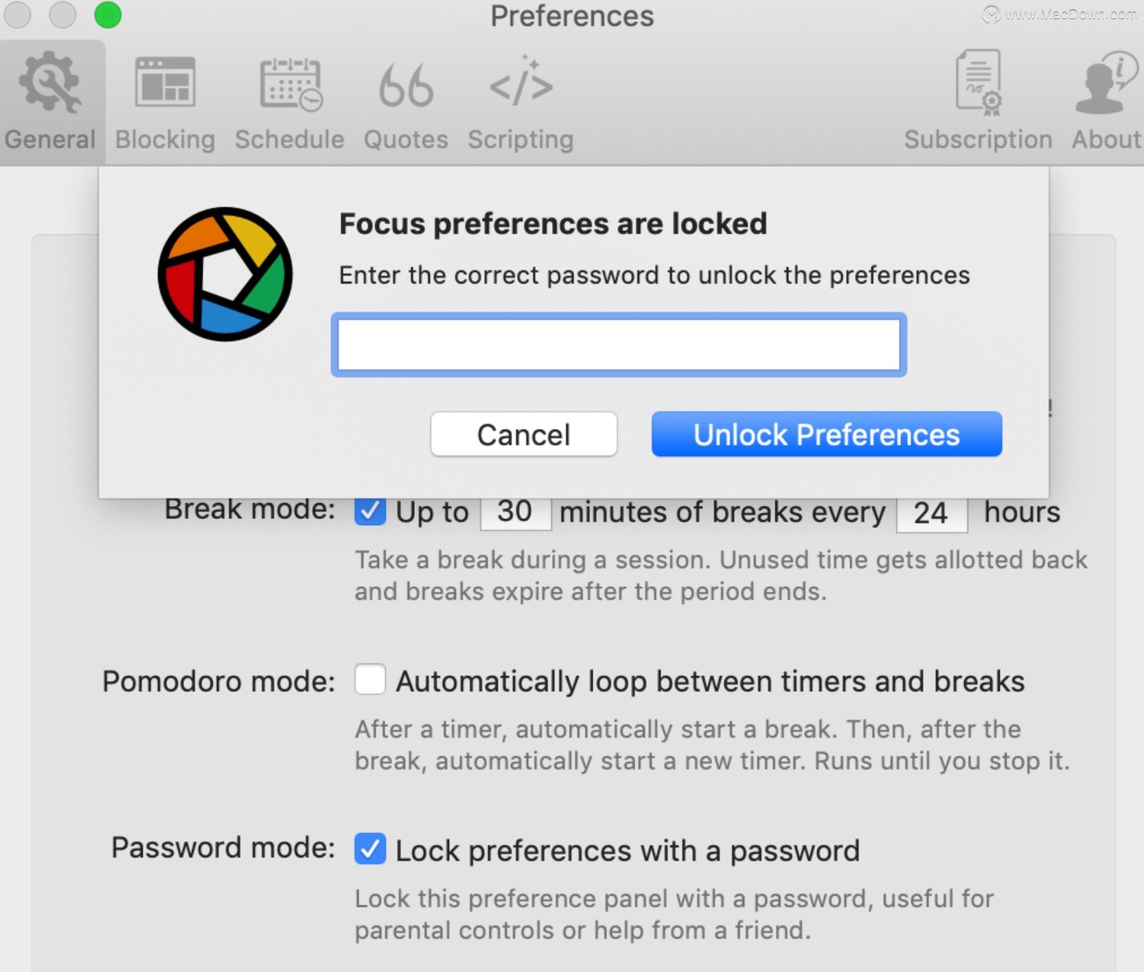Open the Subscription certificate icon

click(x=979, y=82)
